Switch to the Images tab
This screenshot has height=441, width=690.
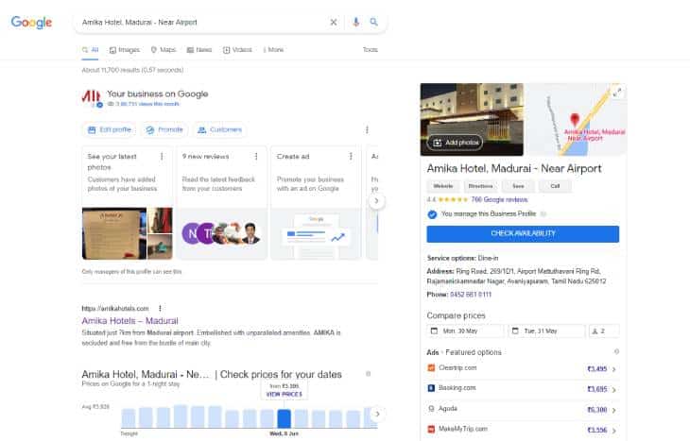coord(125,50)
